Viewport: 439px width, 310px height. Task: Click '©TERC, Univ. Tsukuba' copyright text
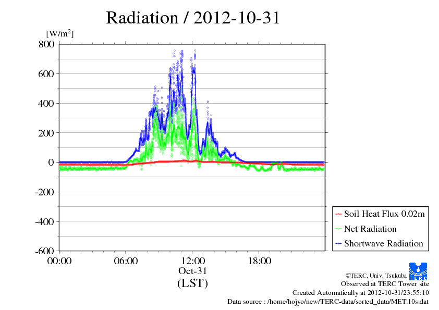pos(376,276)
